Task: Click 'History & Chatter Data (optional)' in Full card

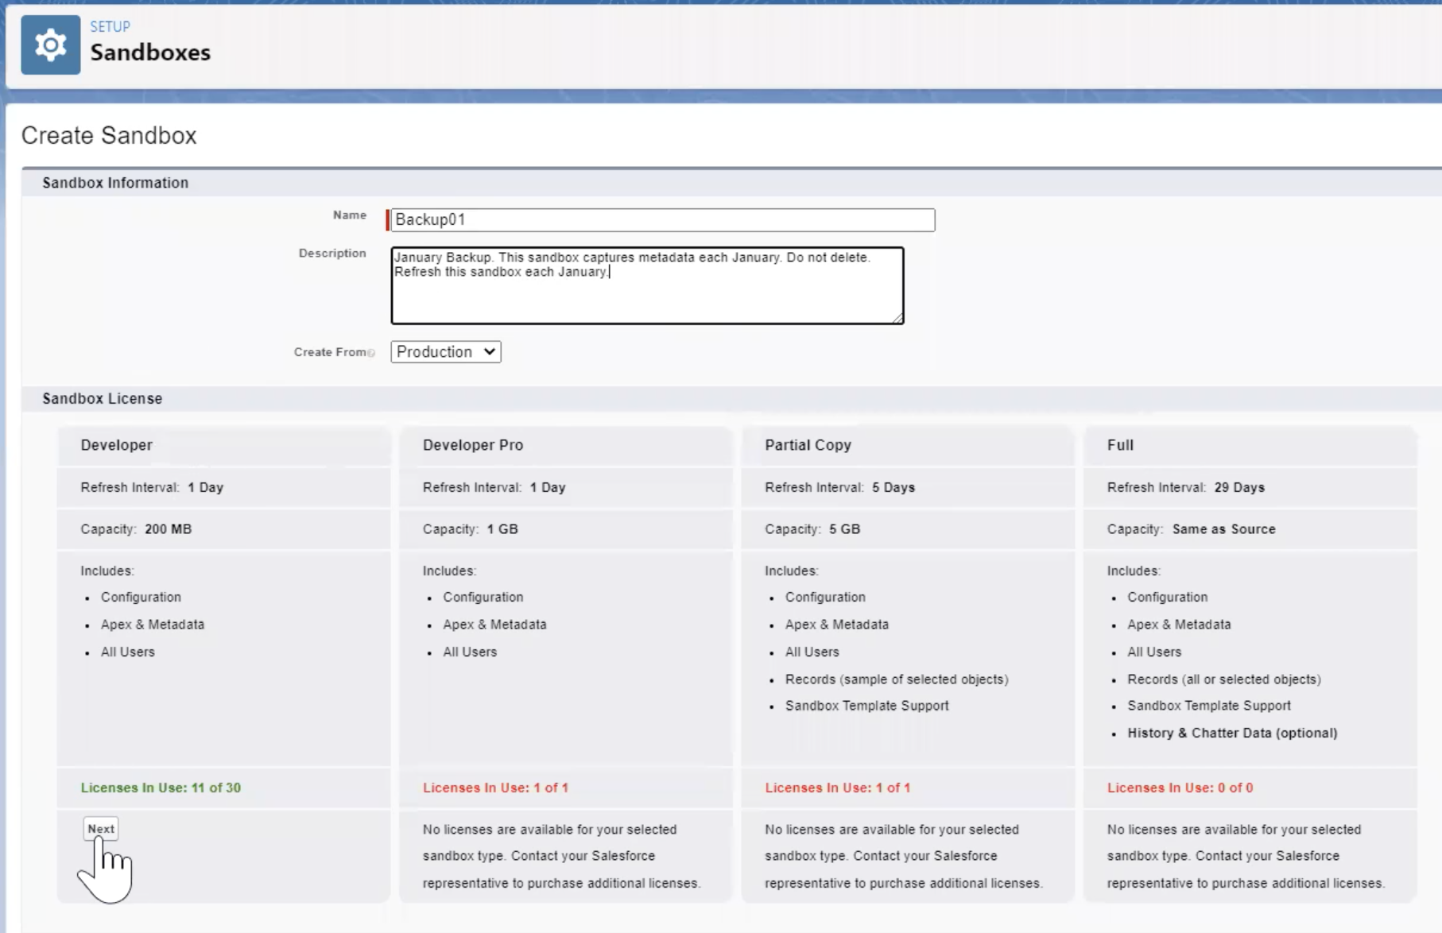Action: 1232,733
